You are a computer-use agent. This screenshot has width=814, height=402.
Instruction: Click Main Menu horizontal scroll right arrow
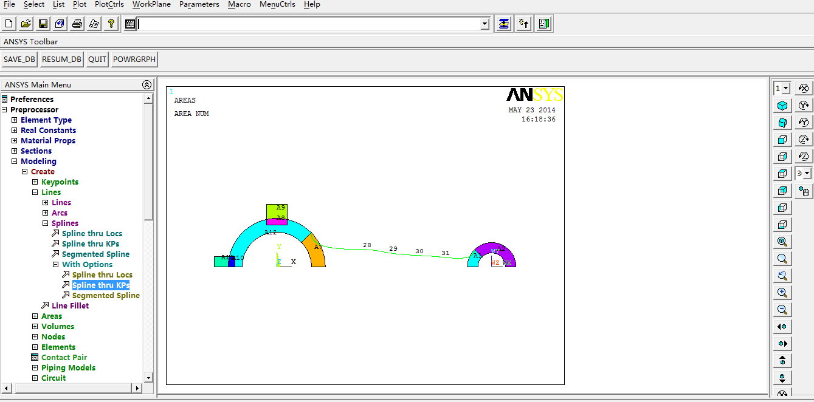[137, 387]
